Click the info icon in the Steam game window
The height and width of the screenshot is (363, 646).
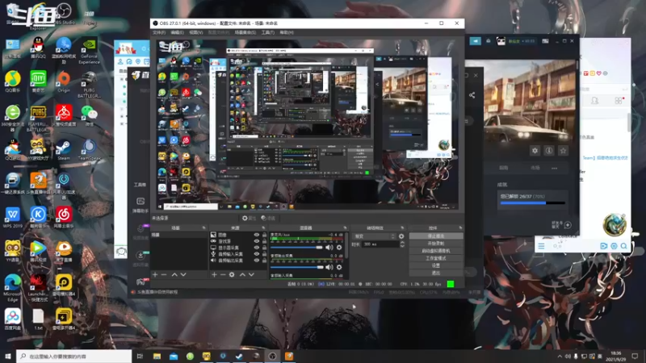[x=549, y=151]
